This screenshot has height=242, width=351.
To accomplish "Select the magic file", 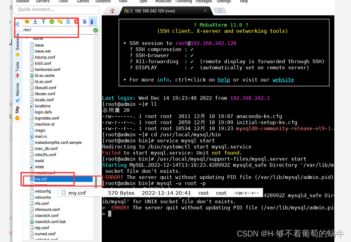I will click(x=40, y=131).
